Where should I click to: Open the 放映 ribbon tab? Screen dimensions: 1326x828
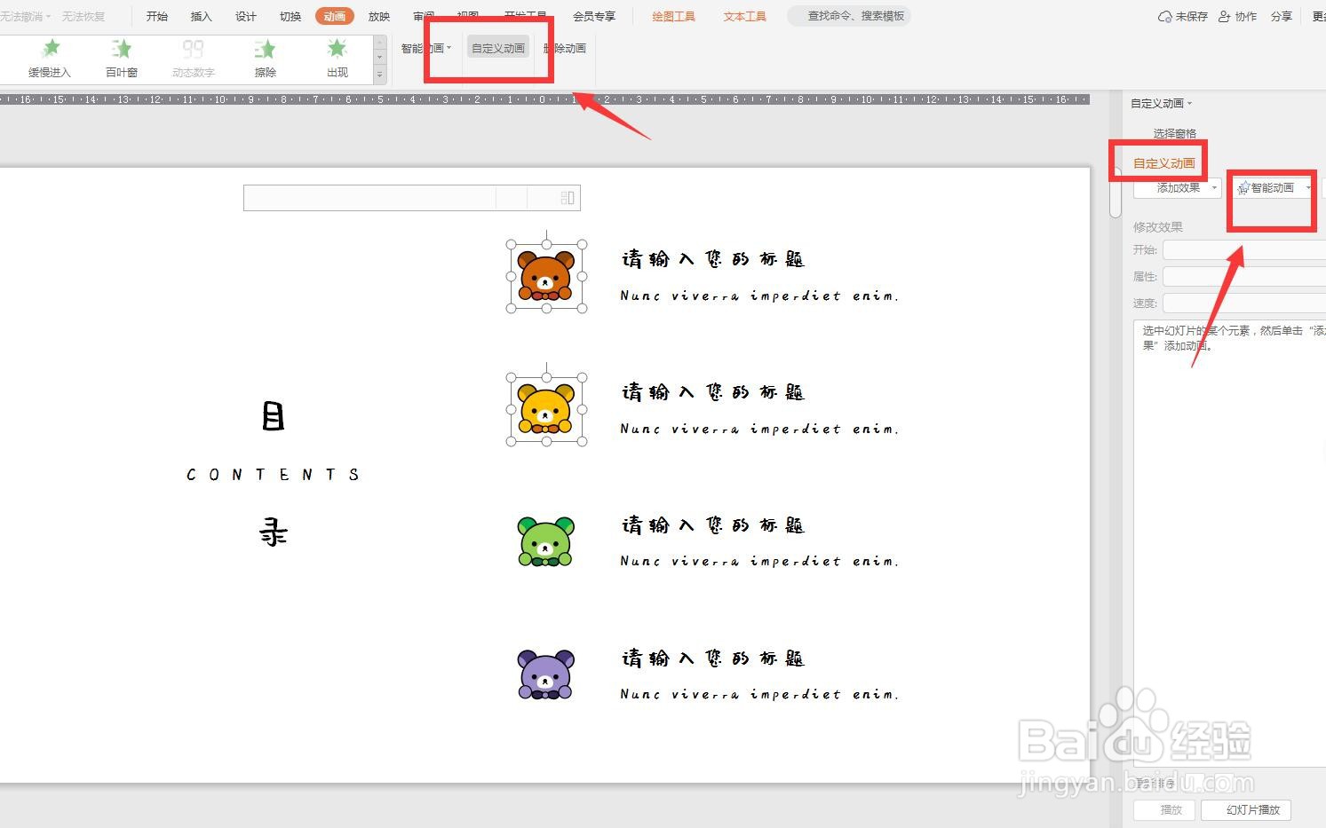pyautogui.click(x=379, y=16)
